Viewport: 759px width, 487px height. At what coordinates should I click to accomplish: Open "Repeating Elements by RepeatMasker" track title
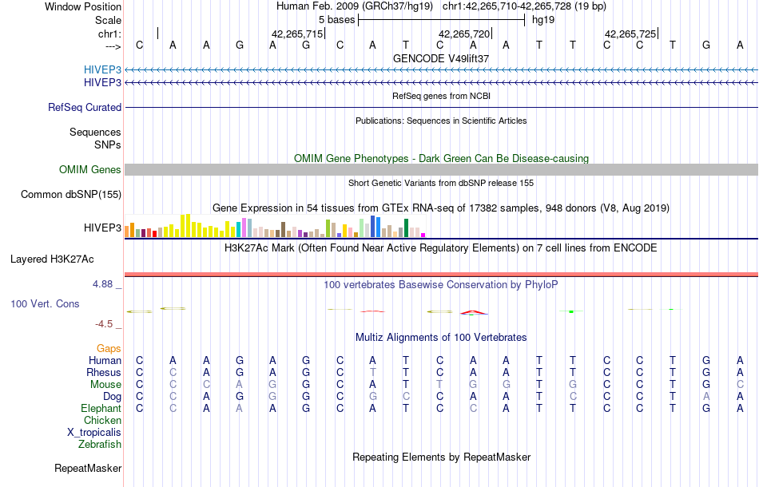[441, 457]
